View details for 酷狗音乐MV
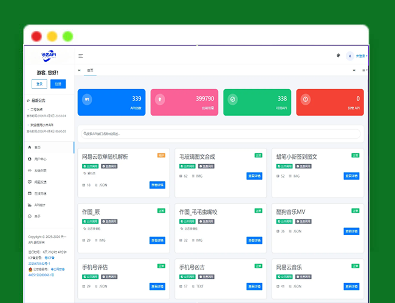Screen dimensions: 395x303 pos(351,231)
